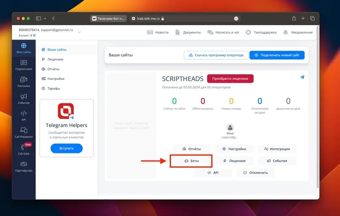Select Лицензии in the left menu
Viewport: 340px width, 216px height.
pos(55,59)
